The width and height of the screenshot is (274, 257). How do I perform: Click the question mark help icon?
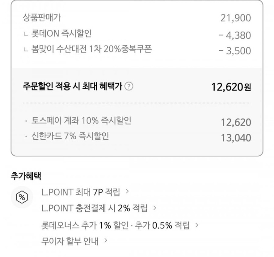129,87
